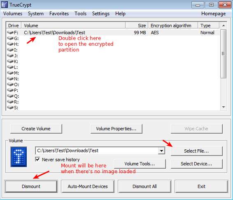Image resolution: width=233 pixels, height=200 pixels.
Task: Open the Settings menu
Action: click(x=101, y=14)
